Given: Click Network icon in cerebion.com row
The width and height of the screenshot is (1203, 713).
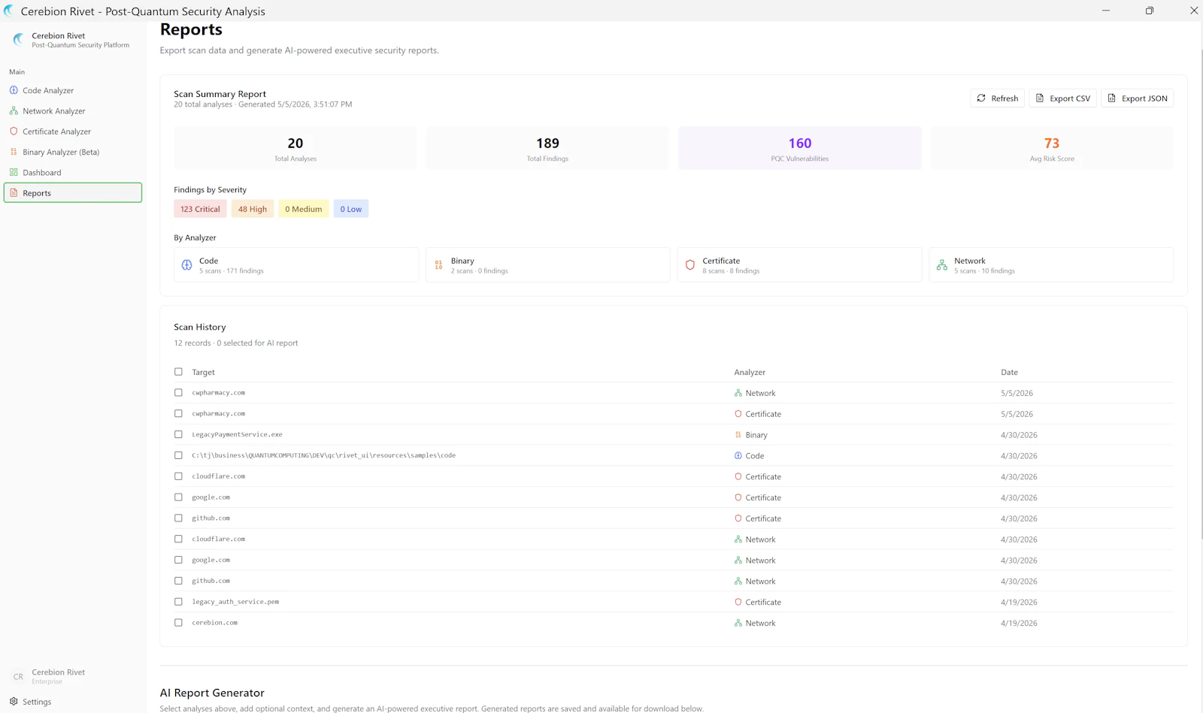Looking at the screenshot, I should (738, 623).
